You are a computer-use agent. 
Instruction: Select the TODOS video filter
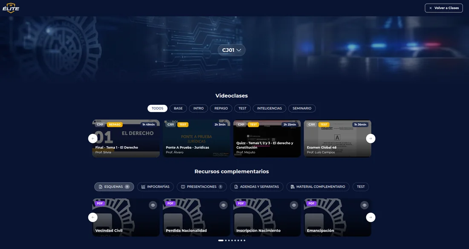point(157,108)
